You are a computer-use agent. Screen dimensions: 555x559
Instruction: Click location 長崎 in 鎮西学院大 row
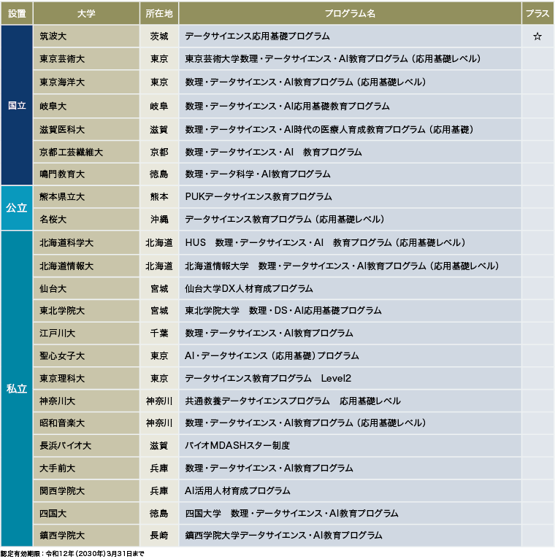[159, 536]
